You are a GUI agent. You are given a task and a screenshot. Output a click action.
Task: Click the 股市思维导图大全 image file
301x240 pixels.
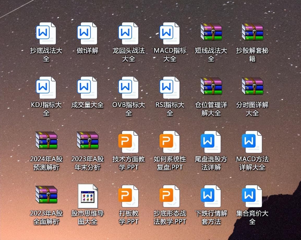point(88,196)
